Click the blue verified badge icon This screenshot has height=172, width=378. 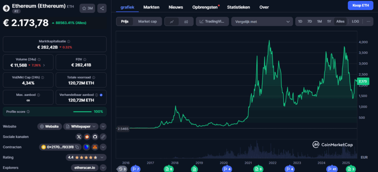click(x=101, y=95)
